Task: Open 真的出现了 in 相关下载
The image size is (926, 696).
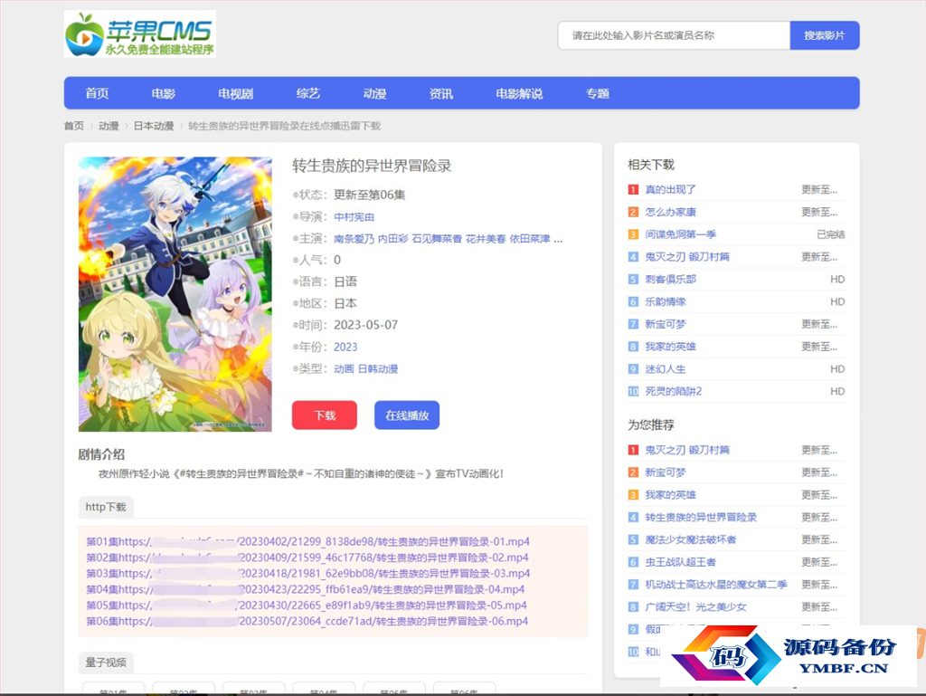Action: tap(670, 190)
